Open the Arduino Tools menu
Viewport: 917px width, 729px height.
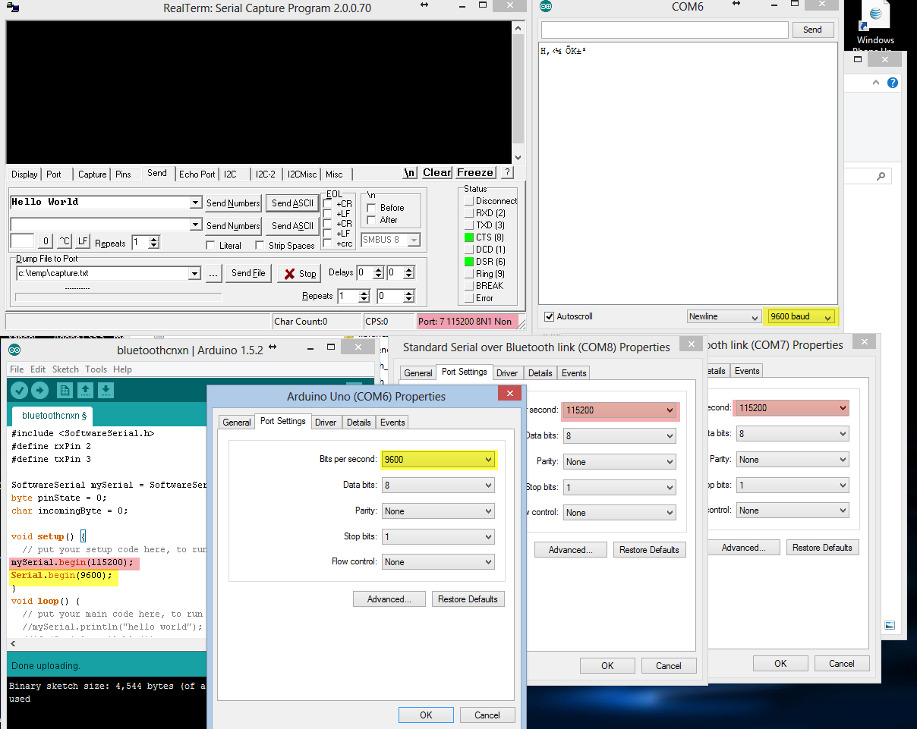click(96, 369)
